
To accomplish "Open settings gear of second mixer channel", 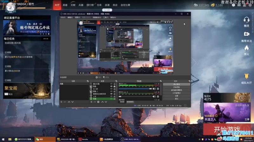I will click(x=158, y=97).
